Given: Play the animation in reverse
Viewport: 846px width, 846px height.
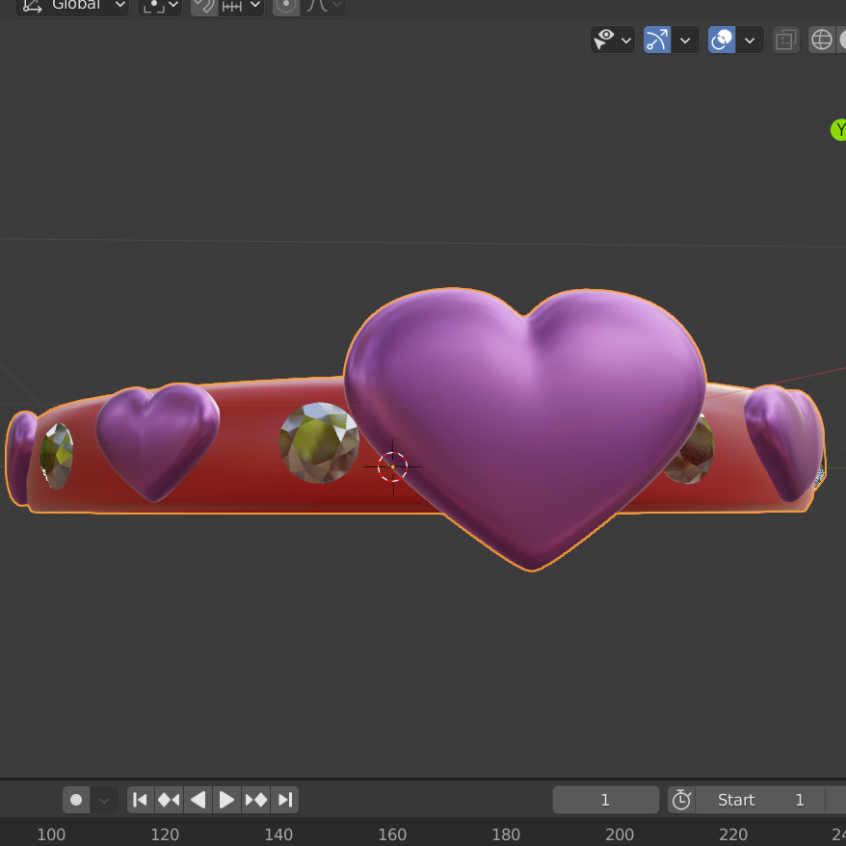Looking at the screenshot, I should (x=198, y=800).
